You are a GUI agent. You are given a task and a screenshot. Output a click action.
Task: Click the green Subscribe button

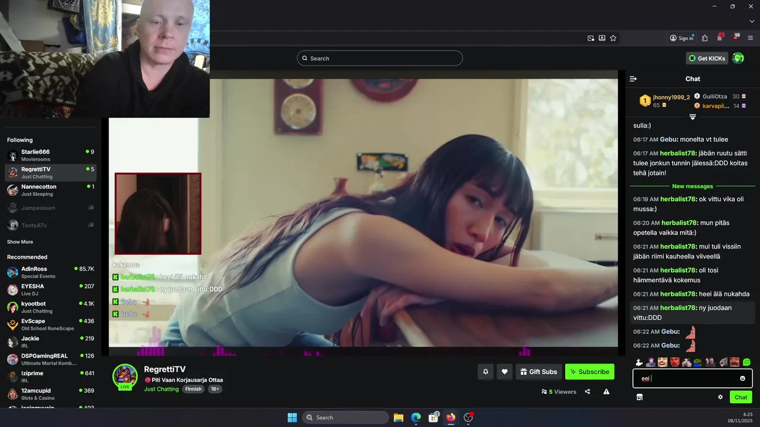(590, 372)
